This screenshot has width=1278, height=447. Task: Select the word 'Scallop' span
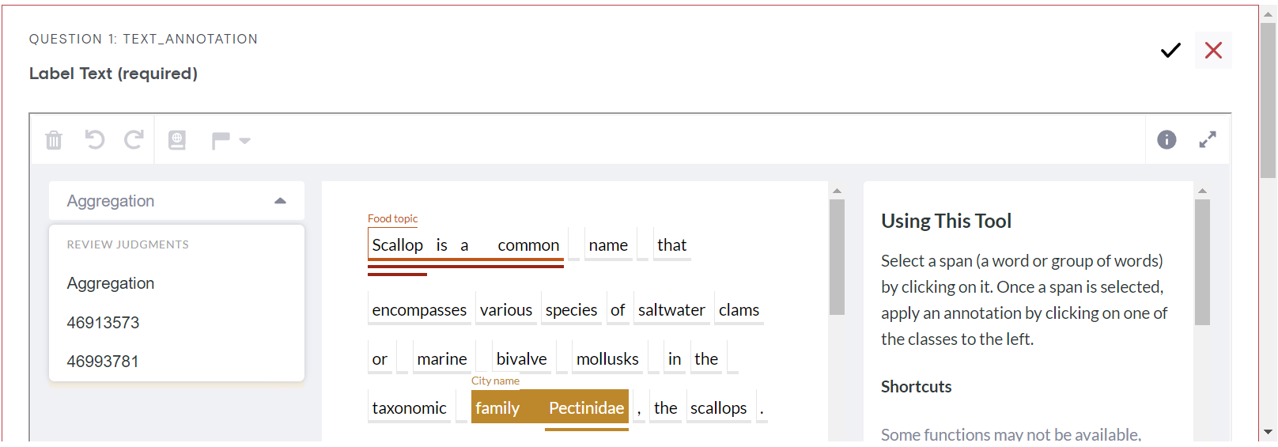tap(398, 245)
